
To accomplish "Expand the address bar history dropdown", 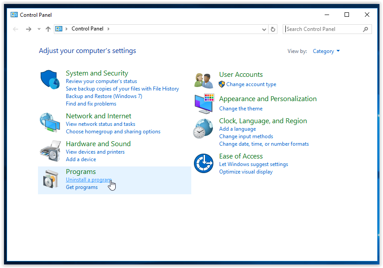I will click(264, 30).
